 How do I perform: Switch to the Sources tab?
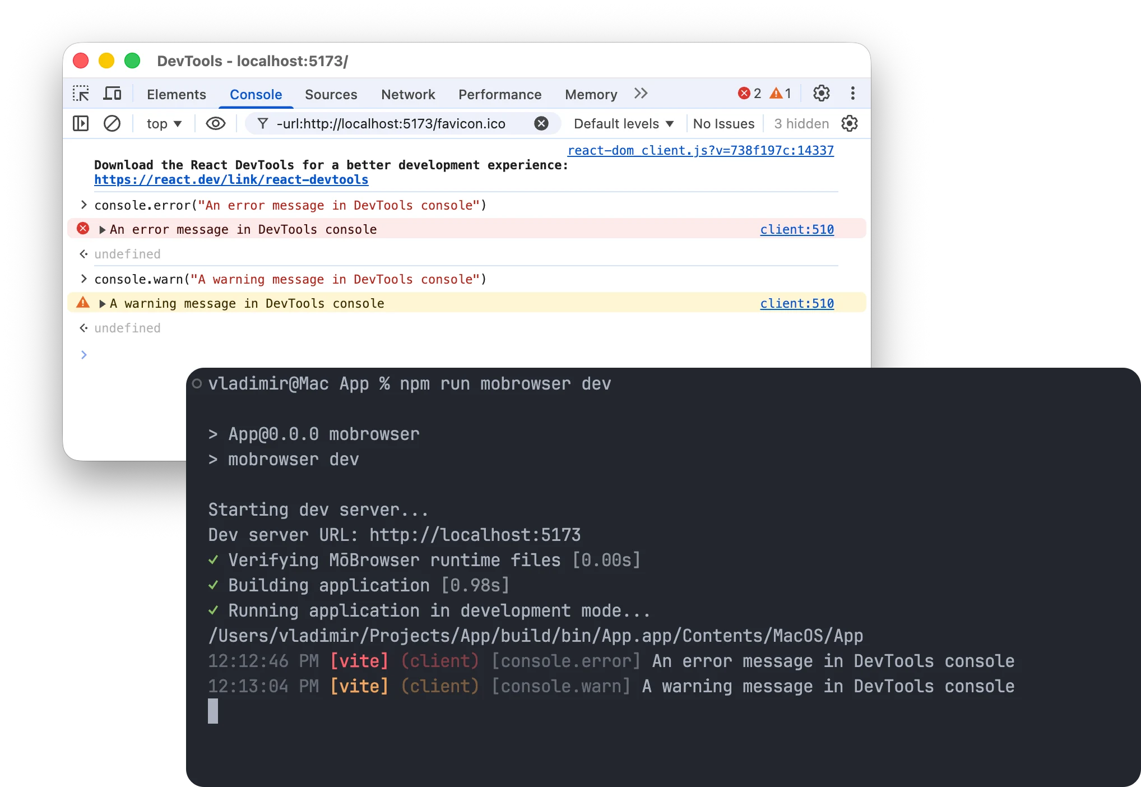pos(331,94)
